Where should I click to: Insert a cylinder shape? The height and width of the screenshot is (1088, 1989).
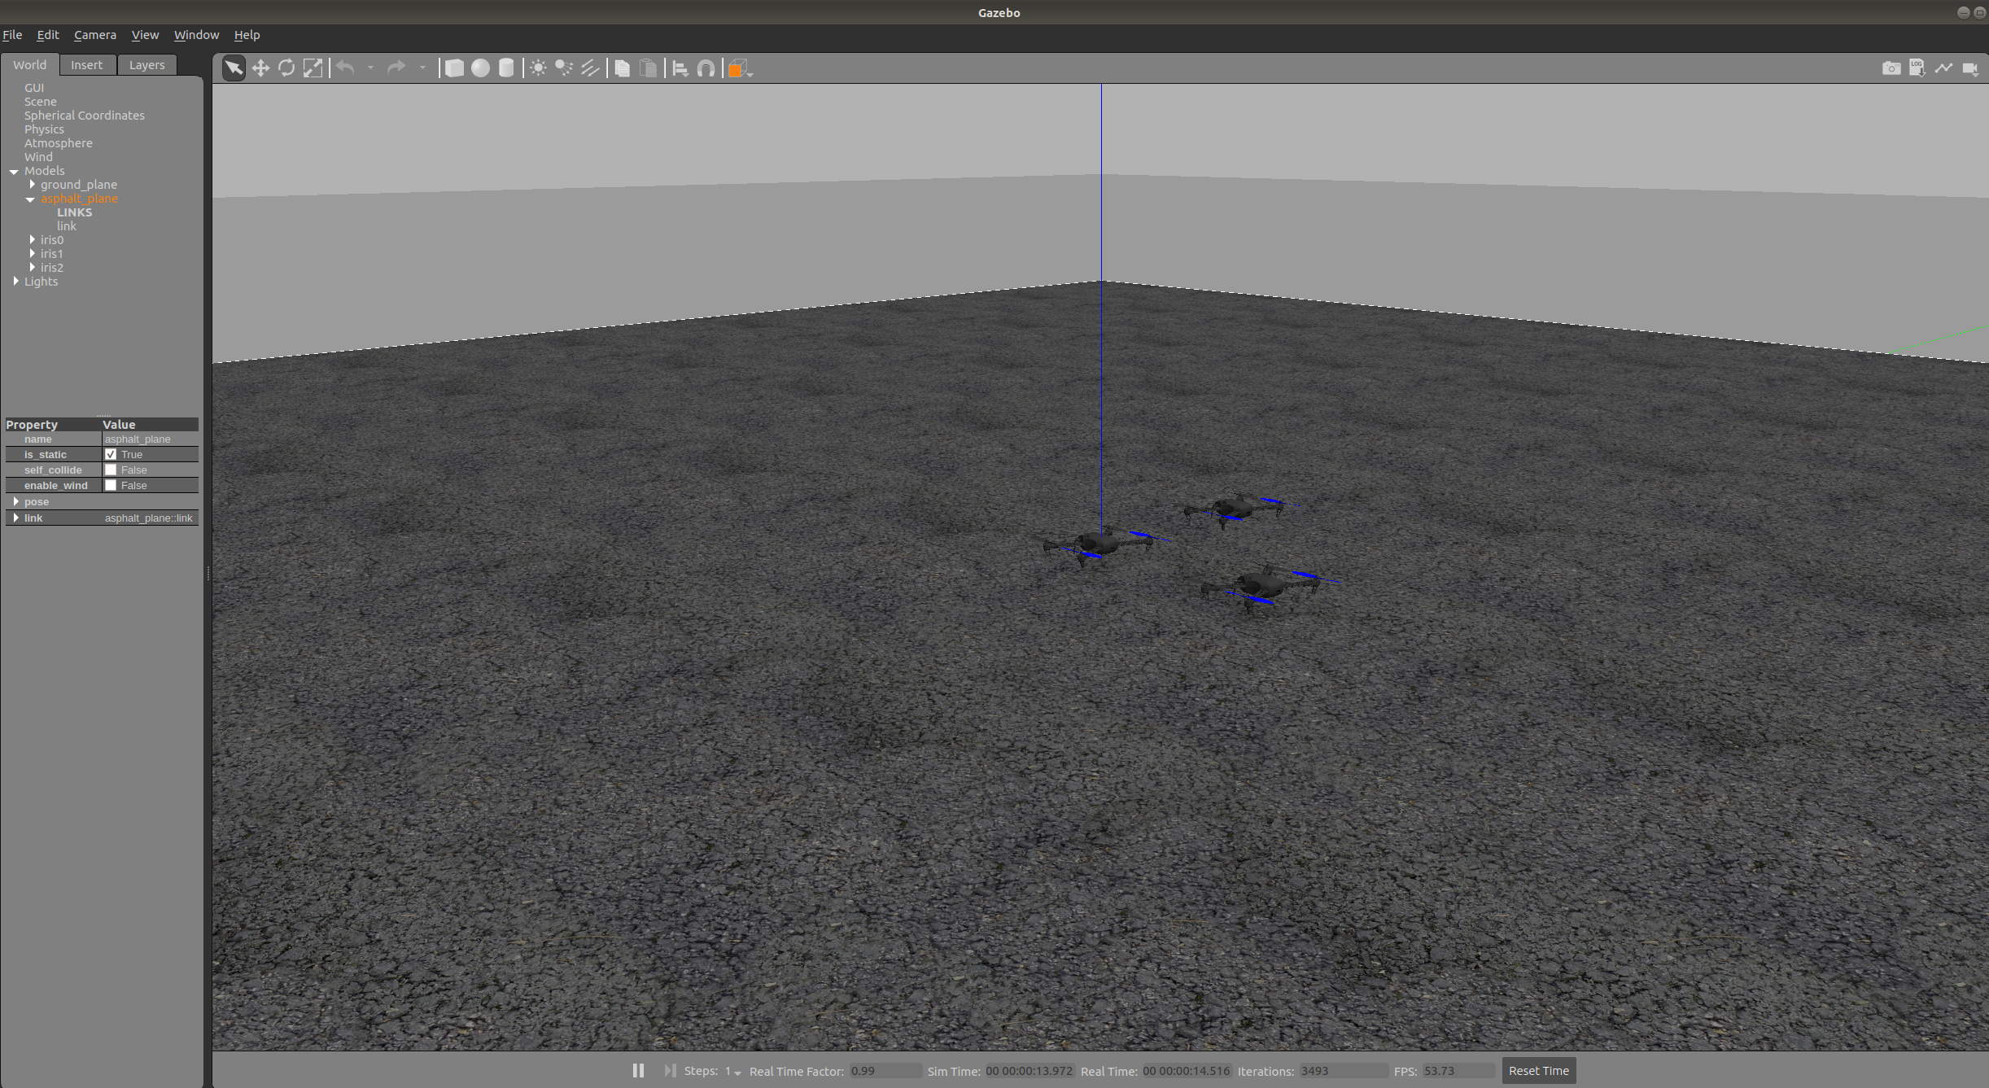(x=506, y=68)
